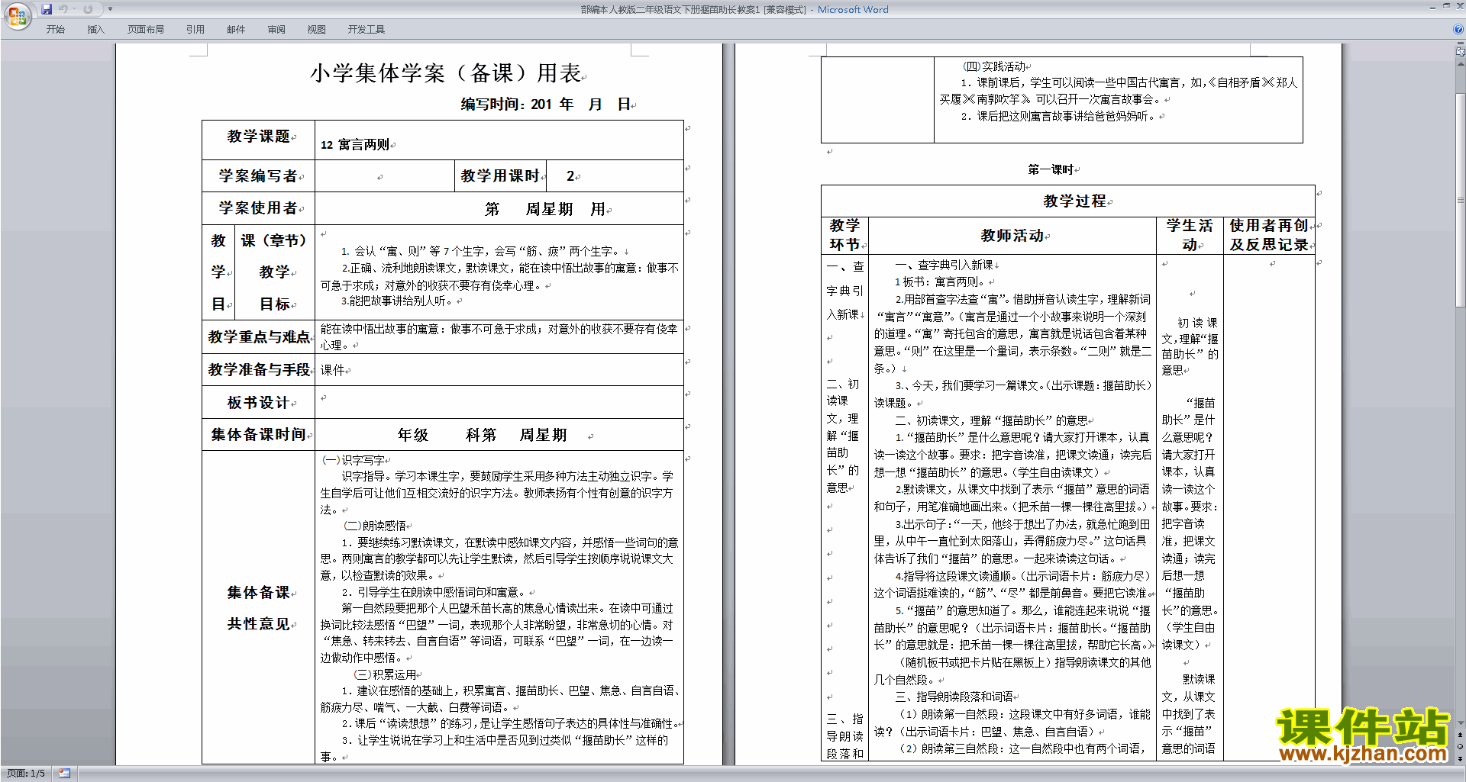
Task: Click heading (一)识字写字
Action: coord(354,460)
